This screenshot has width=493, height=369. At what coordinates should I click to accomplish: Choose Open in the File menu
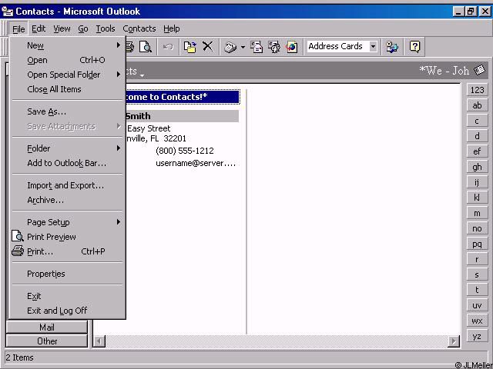coord(67,60)
